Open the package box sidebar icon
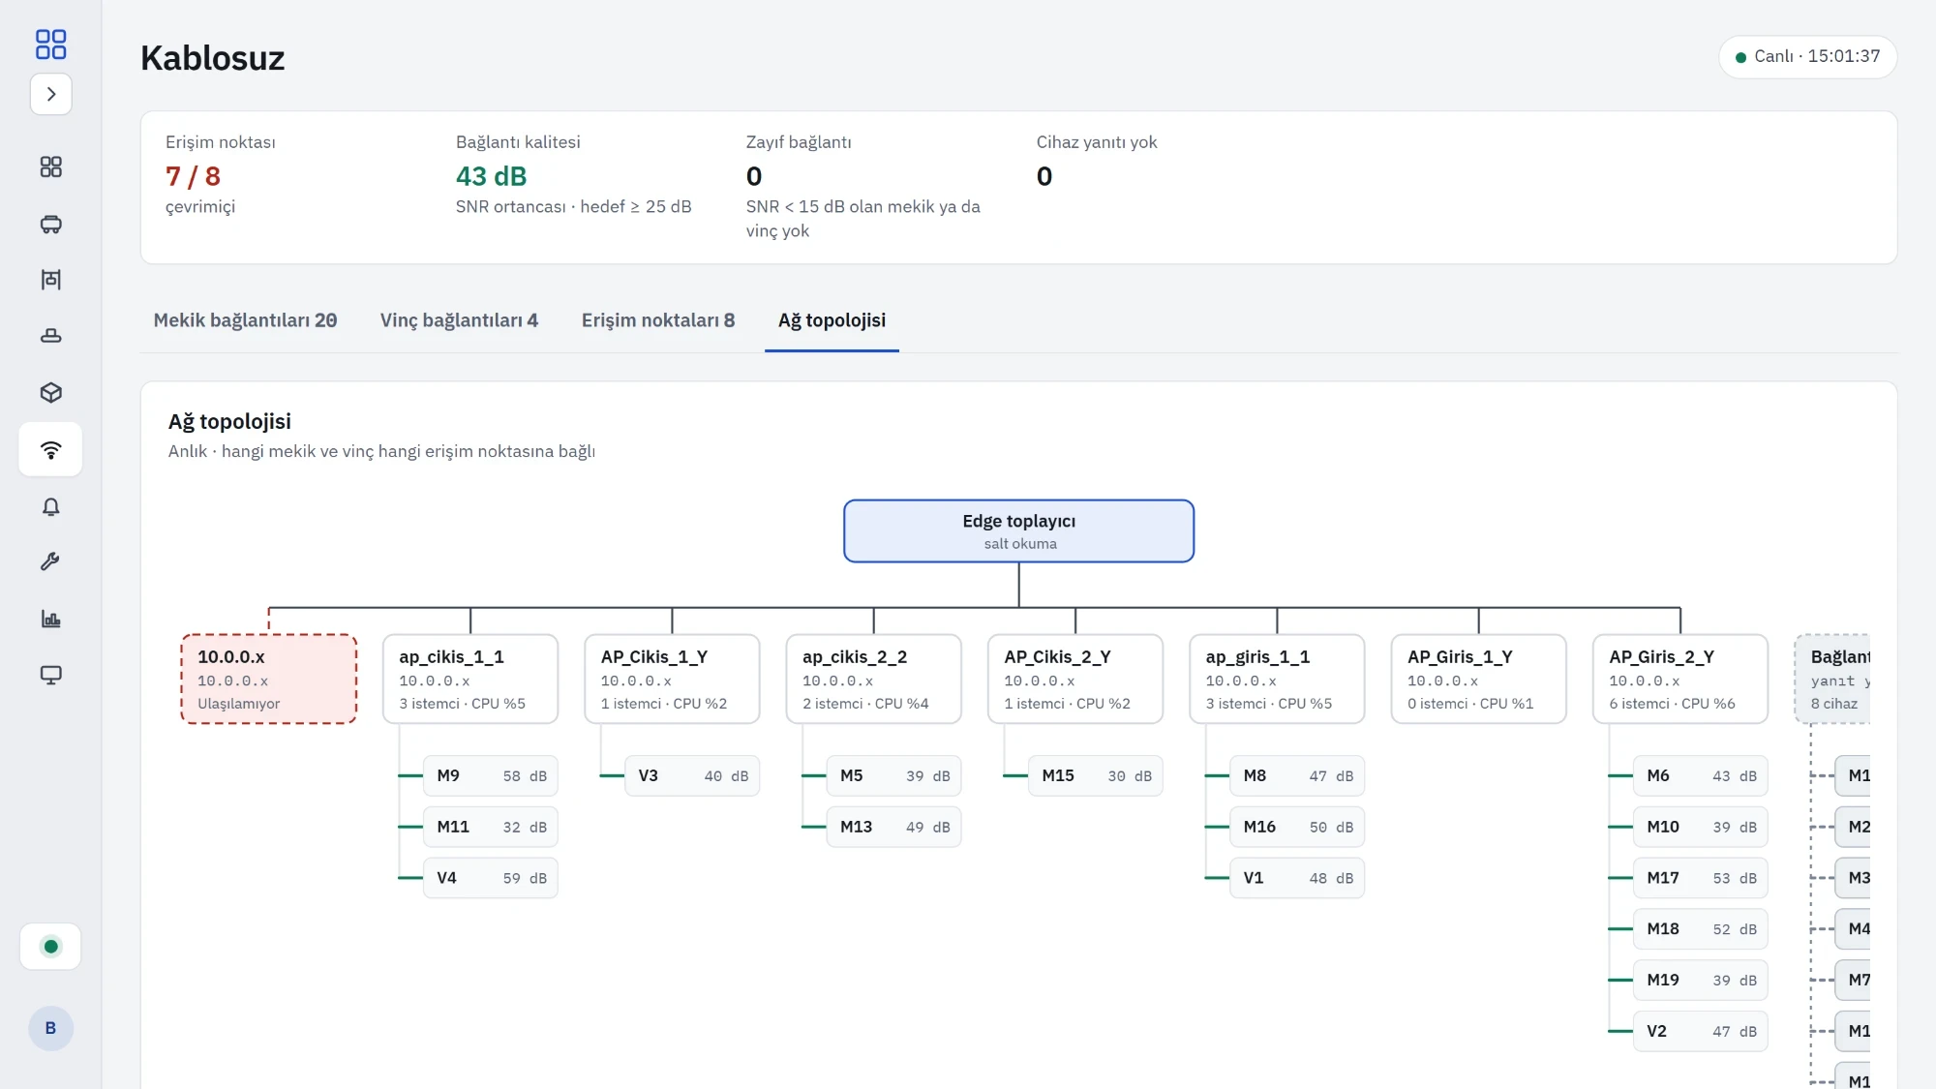1936x1089 pixels. (51, 392)
